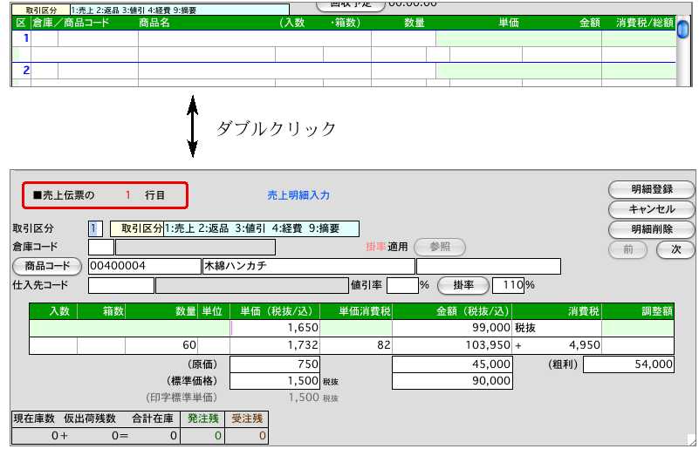Screen dimensions: 699x449
Task: Click the 値引率 percent input field
Action: pos(401,285)
